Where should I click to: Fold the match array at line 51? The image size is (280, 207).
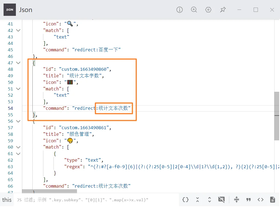pyautogui.click(x=18, y=89)
